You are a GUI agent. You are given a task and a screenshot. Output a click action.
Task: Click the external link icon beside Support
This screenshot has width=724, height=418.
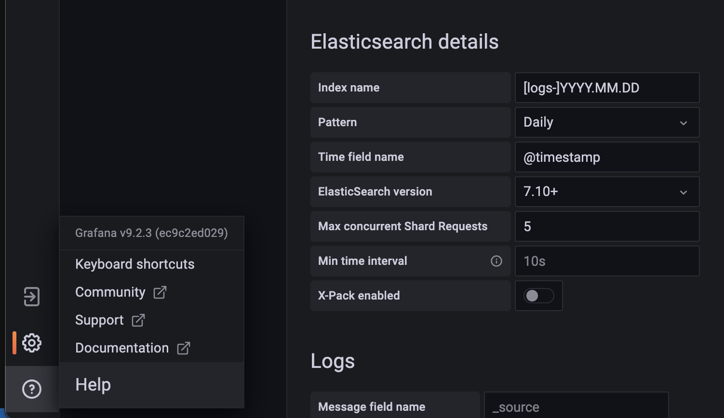[138, 320]
